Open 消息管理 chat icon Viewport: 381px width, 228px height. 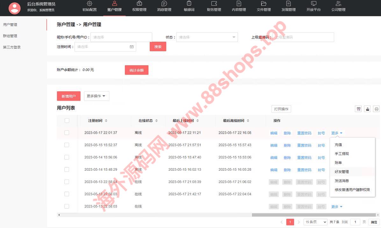coord(164,4)
